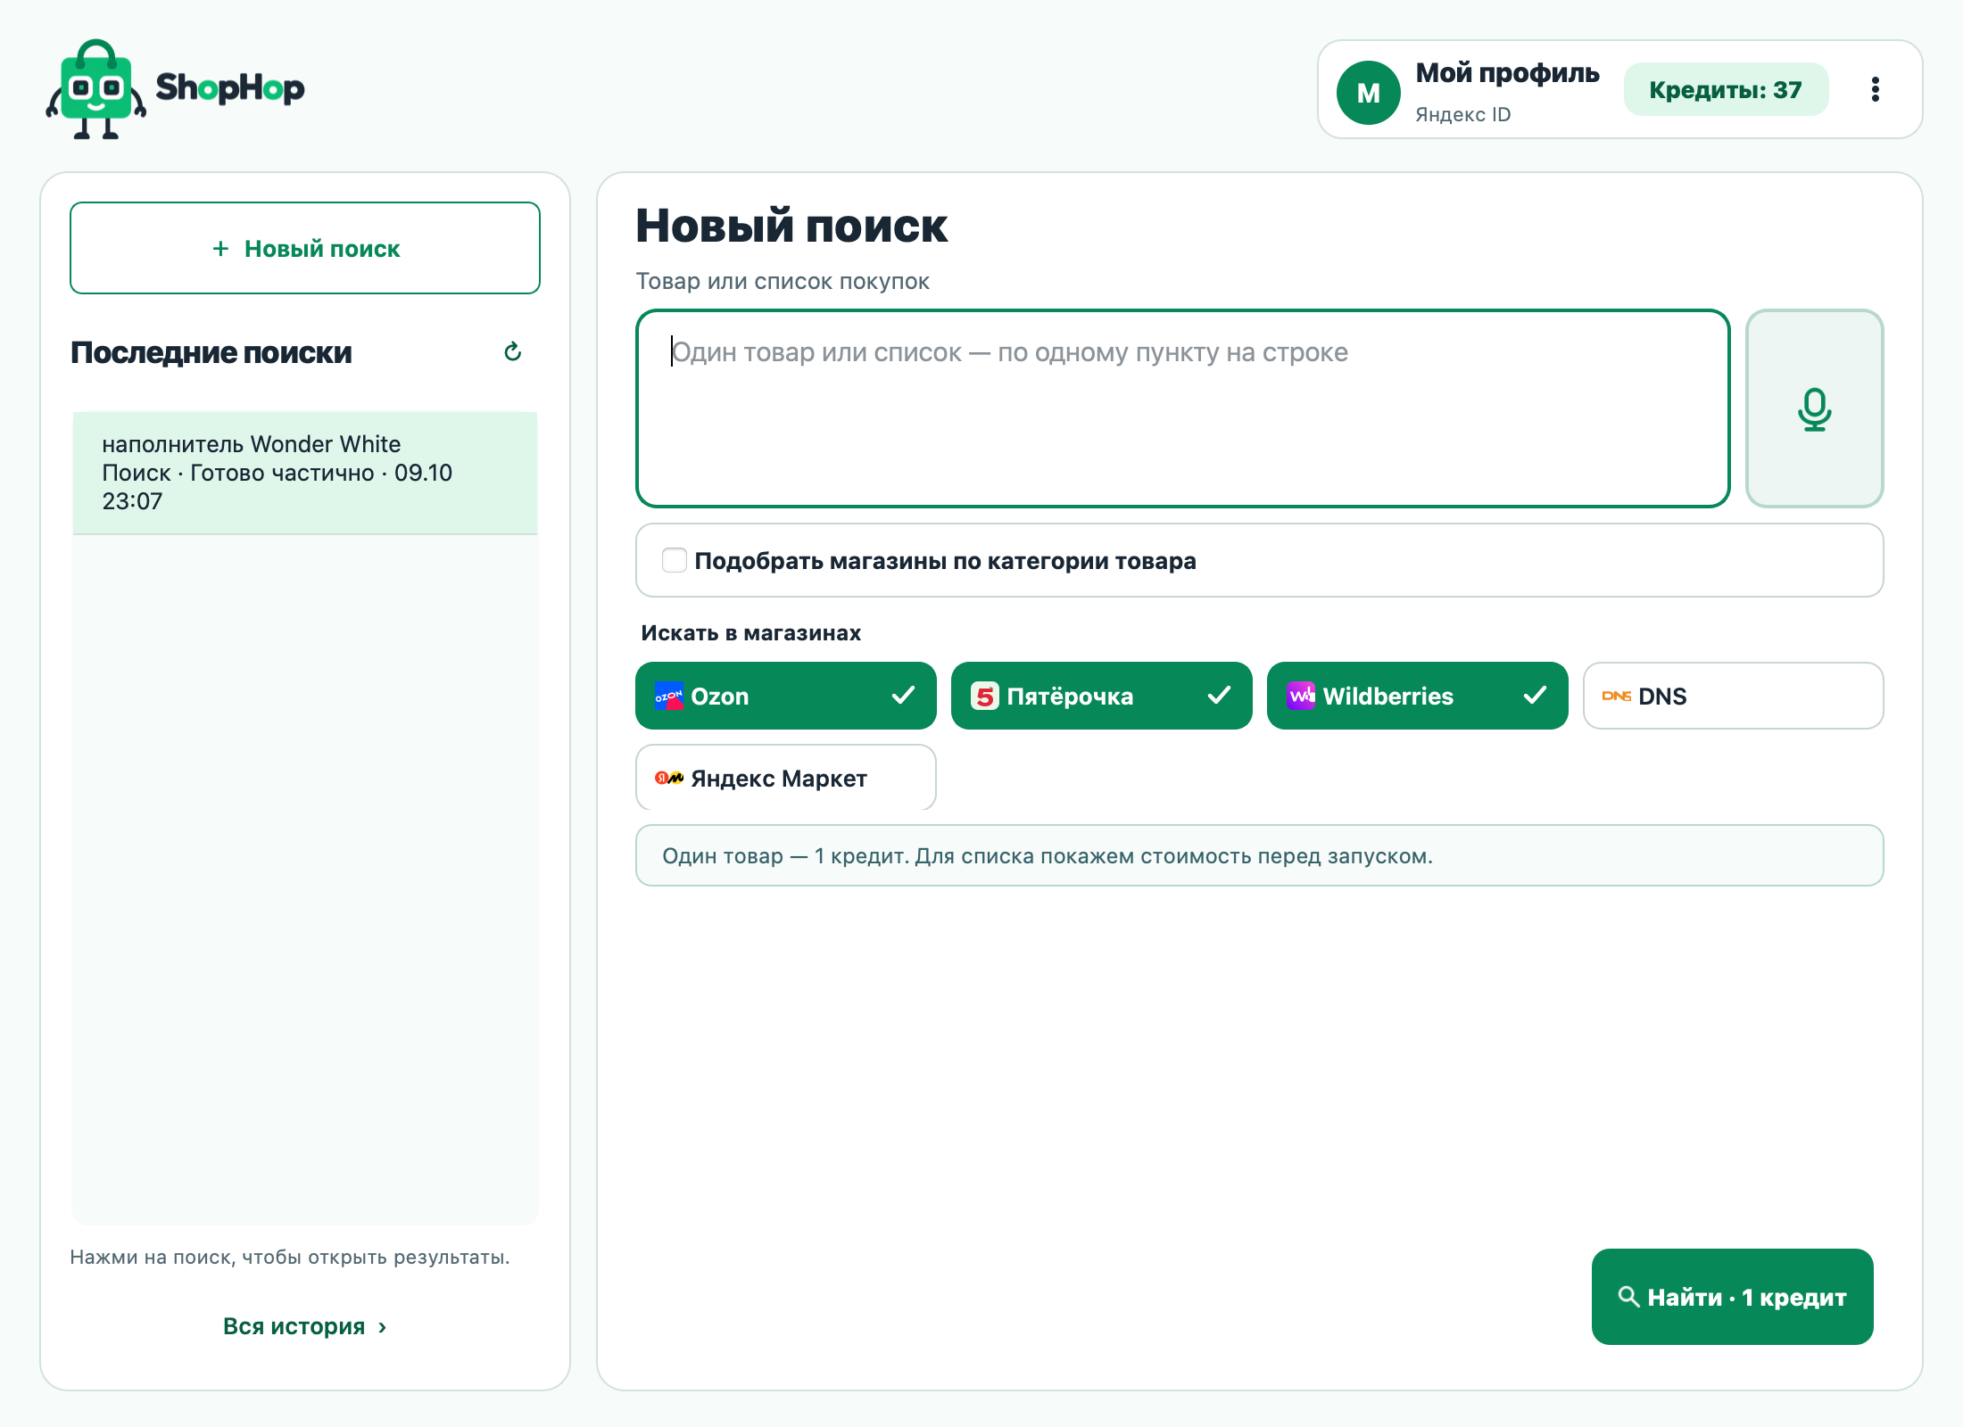Screen dimensions: 1963x1427
Task: Deselect the Пятёрочка store
Action: click(1101, 696)
